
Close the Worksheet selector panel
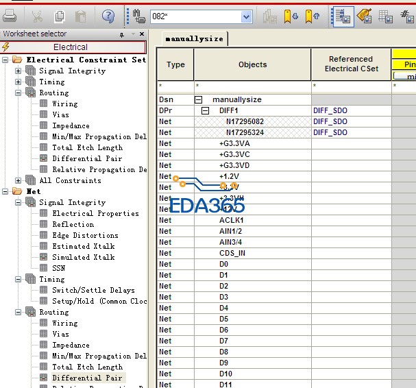[142, 34]
